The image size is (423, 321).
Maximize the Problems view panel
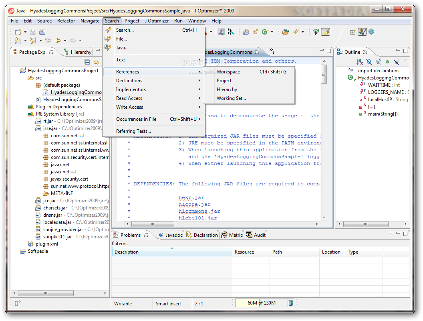pos(405,234)
